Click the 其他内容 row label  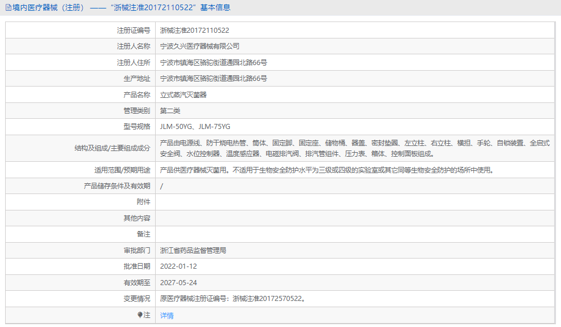[x=136, y=218]
